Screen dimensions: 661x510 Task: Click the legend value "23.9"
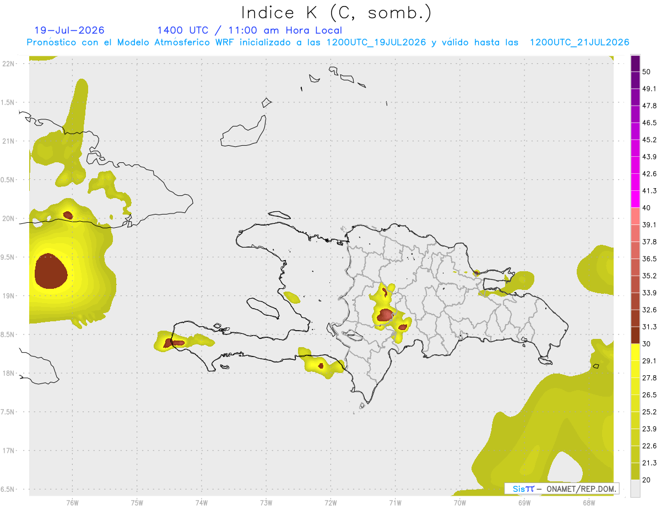click(649, 429)
